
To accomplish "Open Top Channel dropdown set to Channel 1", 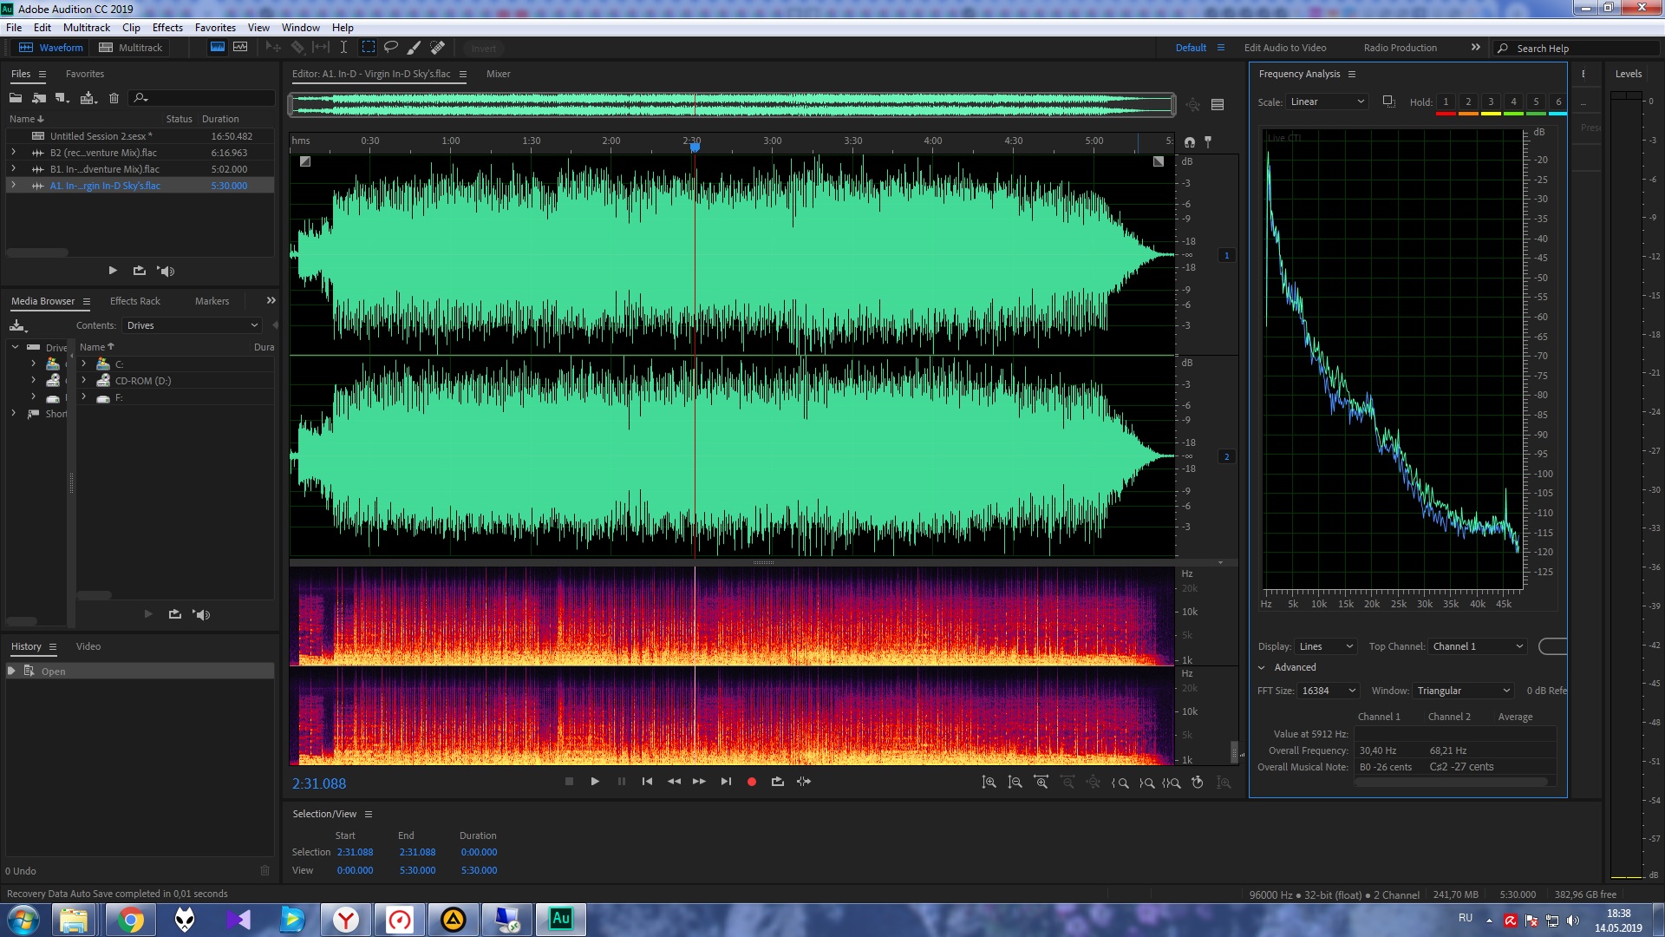I will (1478, 646).
